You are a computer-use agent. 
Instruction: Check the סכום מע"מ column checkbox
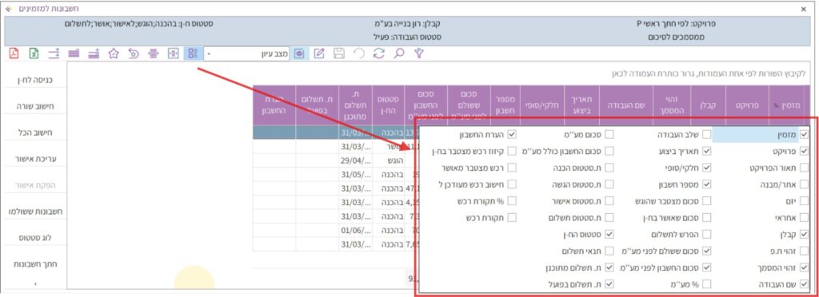point(609,135)
